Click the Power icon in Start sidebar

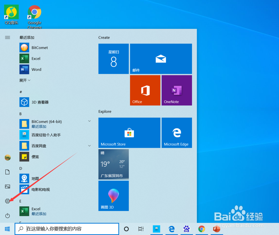(x=8, y=216)
